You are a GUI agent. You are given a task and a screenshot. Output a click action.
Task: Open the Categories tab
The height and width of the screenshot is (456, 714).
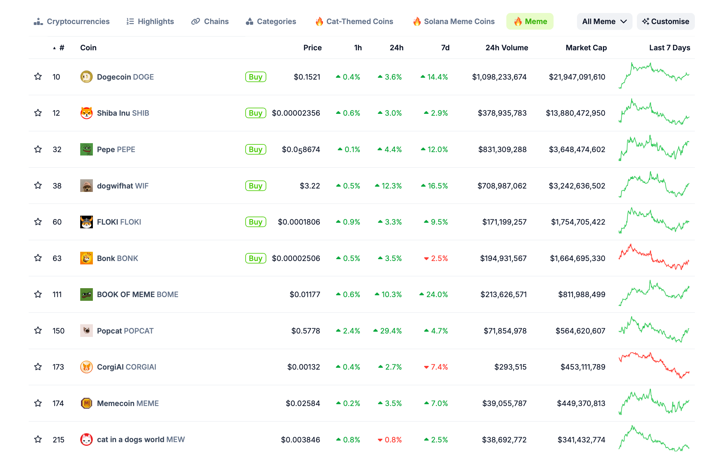tap(271, 22)
